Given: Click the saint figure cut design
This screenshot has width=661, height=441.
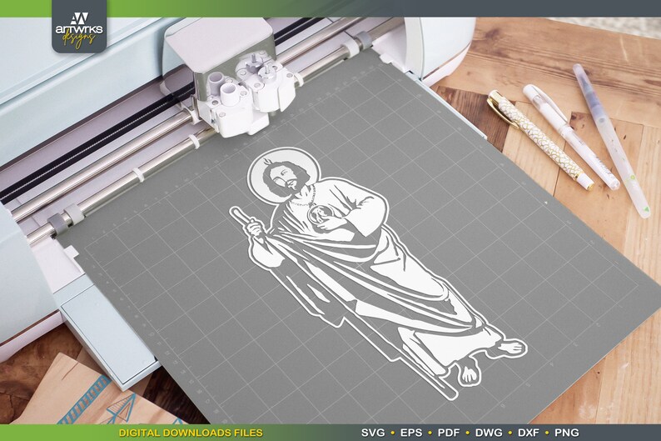Looking at the screenshot, I should 378,273.
